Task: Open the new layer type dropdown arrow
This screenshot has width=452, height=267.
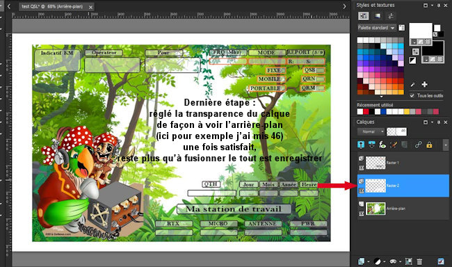Action: (x=368, y=262)
